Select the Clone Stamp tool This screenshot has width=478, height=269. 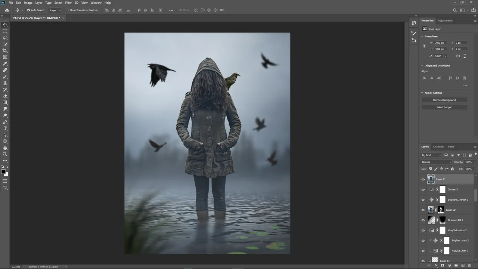5,83
